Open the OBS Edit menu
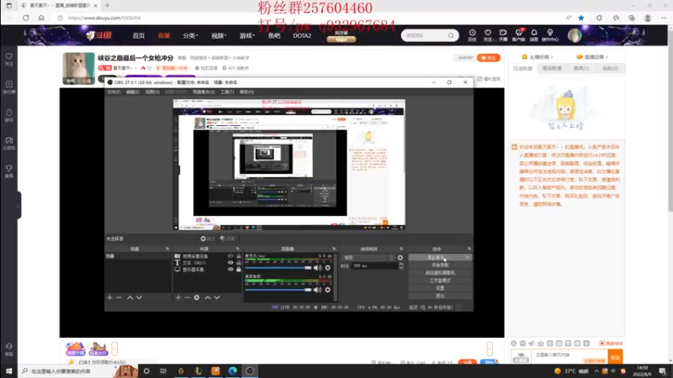Screen dimensions: 673x378 133,92
